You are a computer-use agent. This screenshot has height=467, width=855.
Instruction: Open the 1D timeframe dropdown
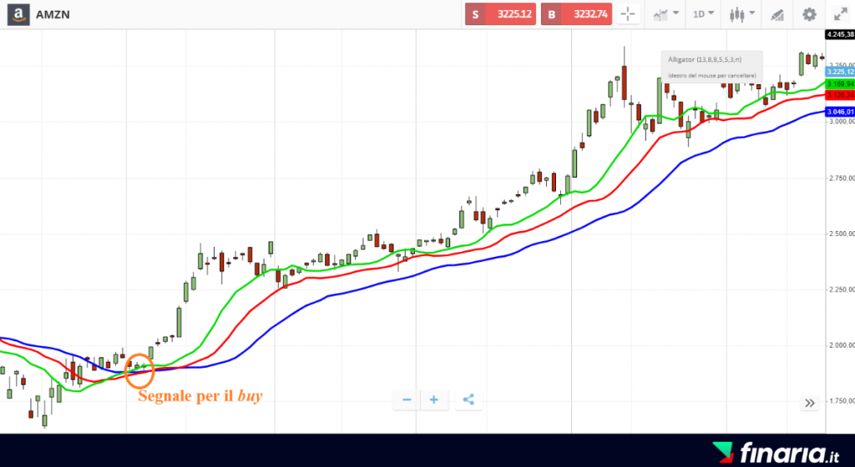coord(703,14)
